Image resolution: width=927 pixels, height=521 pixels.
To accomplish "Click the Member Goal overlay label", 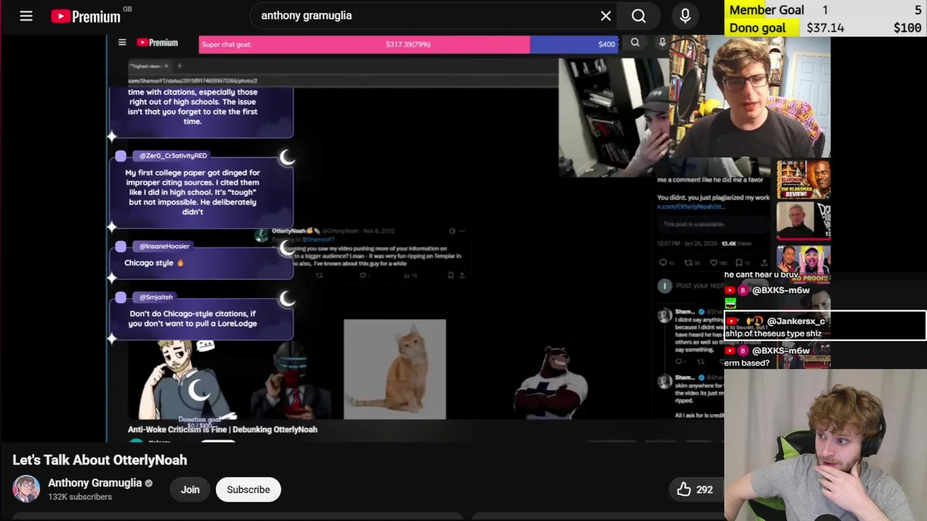I will [766, 10].
